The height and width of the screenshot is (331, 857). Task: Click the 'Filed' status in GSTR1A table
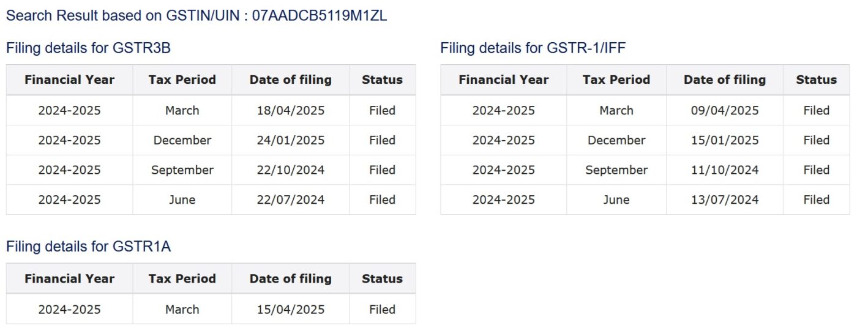(x=382, y=310)
